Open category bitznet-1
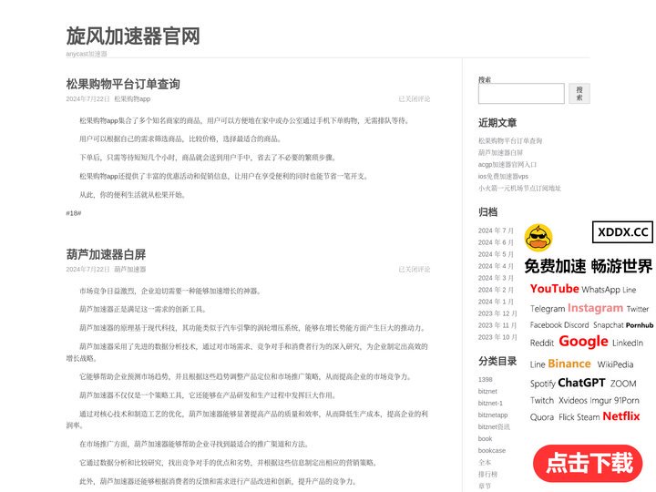Image resolution: width=656 pixels, height=492 pixels. click(x=490, y=403)
